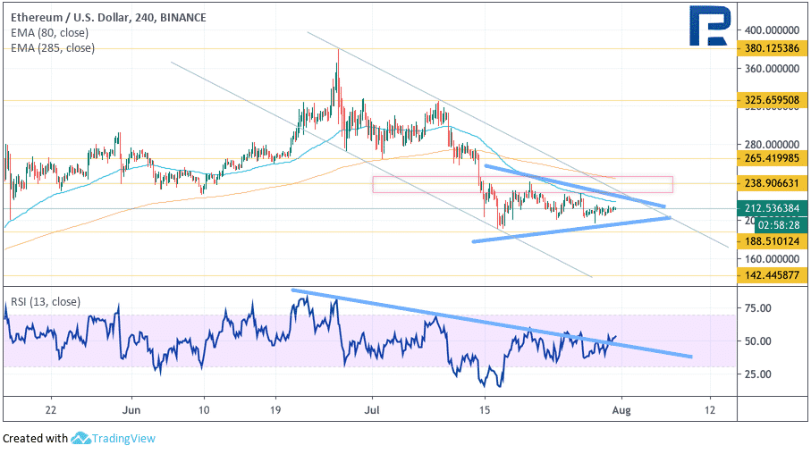Select the 142.445877 price level label
This screenshot has width=811, height=454.
(771, 275)
